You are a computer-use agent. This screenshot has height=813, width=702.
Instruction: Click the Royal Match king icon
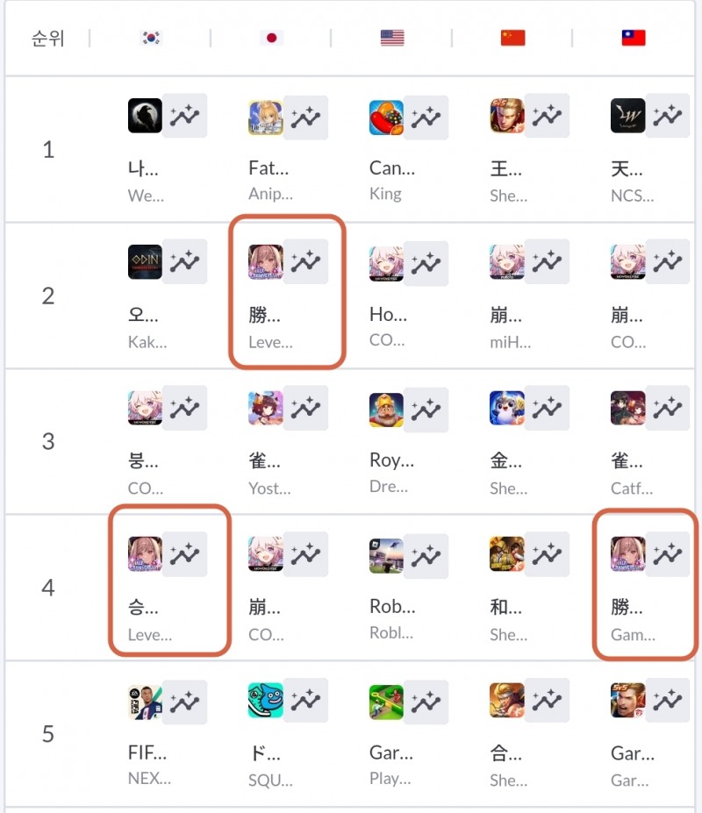[386, 409]
